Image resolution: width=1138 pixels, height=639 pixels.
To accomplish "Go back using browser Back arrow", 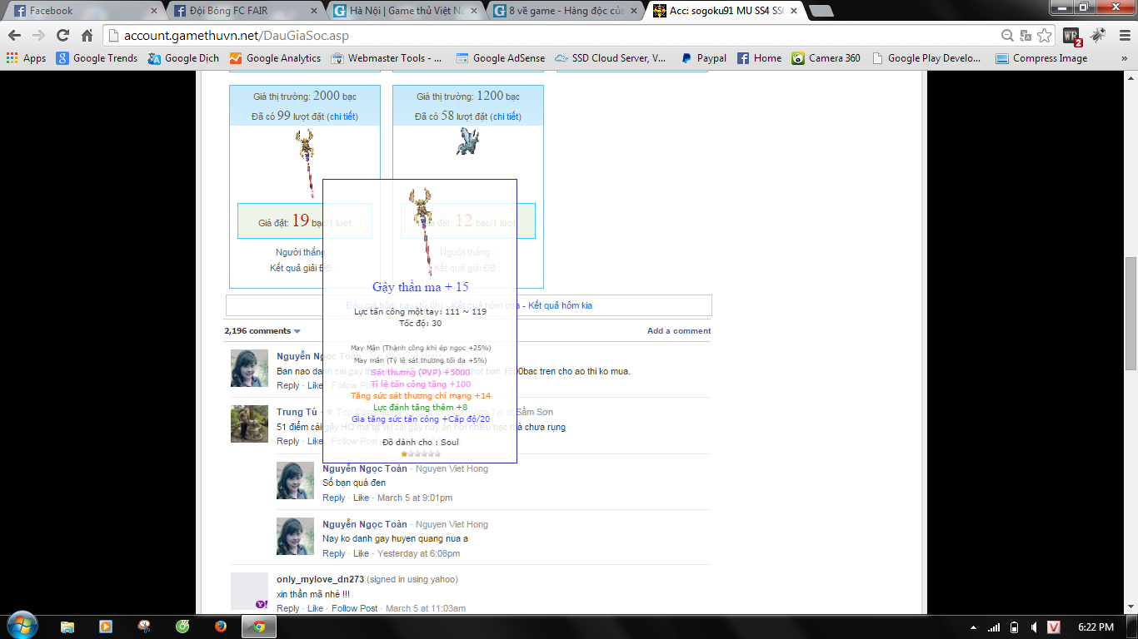I will (x=15, y=36).
